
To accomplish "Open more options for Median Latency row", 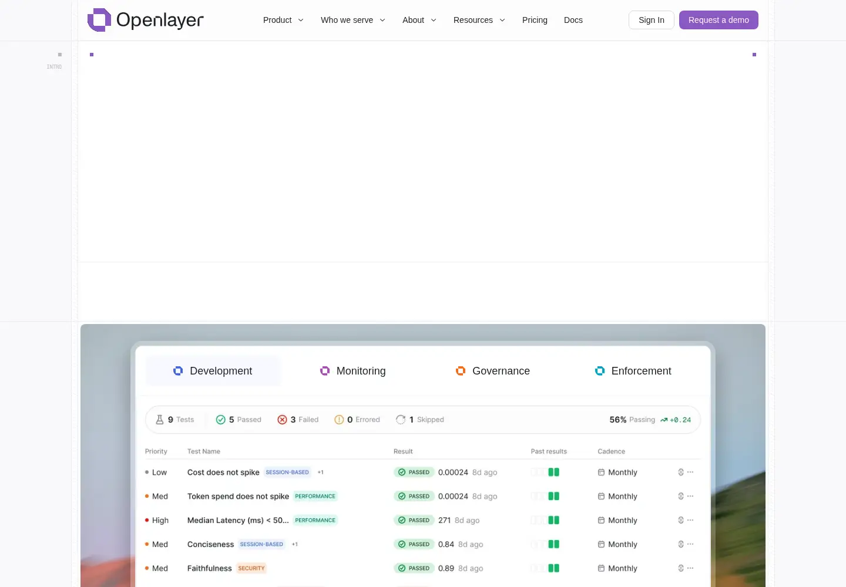I will tap(690, 520).
